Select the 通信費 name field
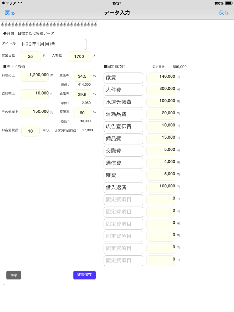Image resolution: width=234 pixels, height=312 pixels. pyautogui.click(x=123, y=163)
